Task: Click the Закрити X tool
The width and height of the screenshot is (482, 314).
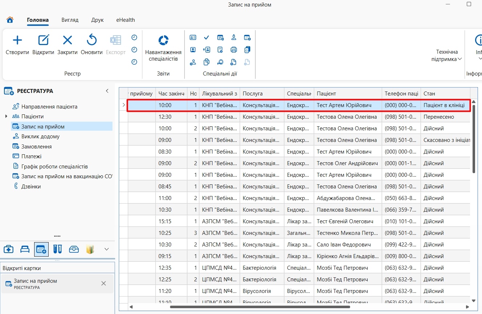Action: tap(68, 45)
